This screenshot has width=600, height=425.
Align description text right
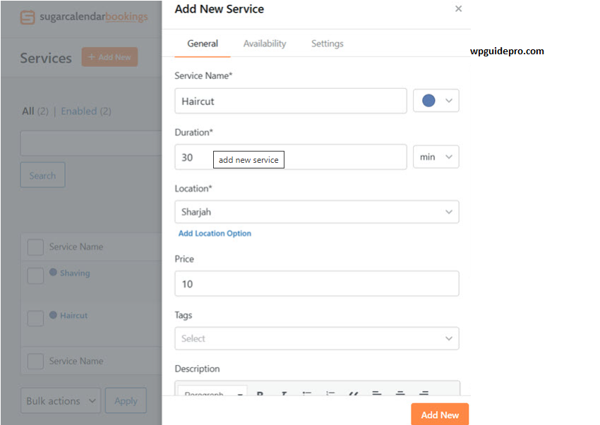(424, 394)
